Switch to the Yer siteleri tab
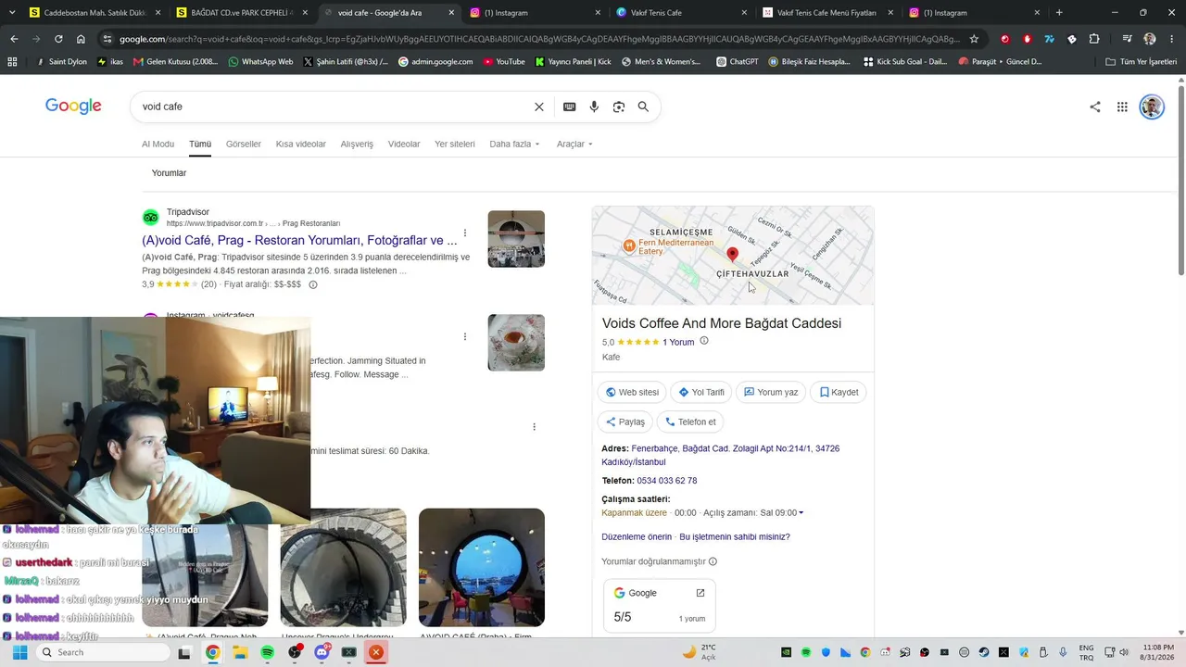 (455, 145)
